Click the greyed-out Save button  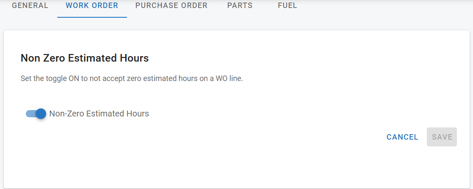click(442, 137)
